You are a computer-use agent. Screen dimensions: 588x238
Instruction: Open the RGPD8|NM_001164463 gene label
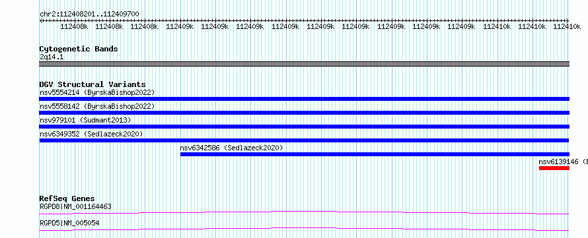[75, 206]
